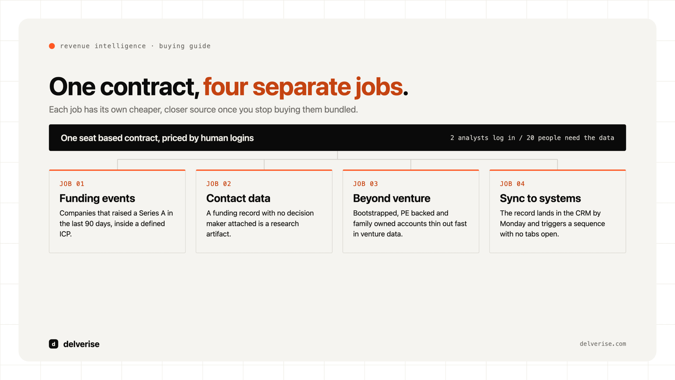Click the 'One contract,' headline text
The height and width of the screenshot is (380, 675).
124,87
